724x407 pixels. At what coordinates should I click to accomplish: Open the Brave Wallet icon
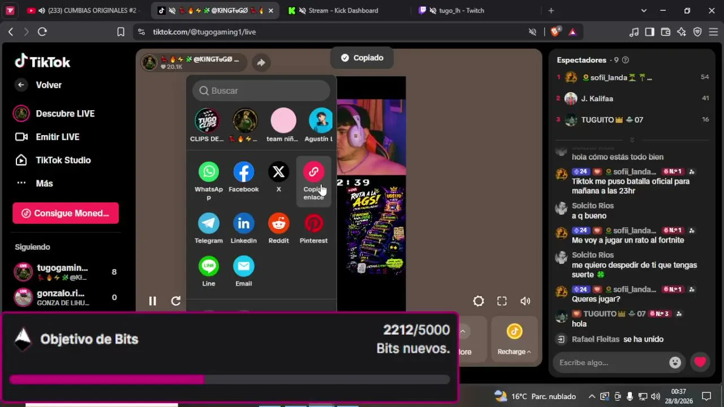coord(666,32)
